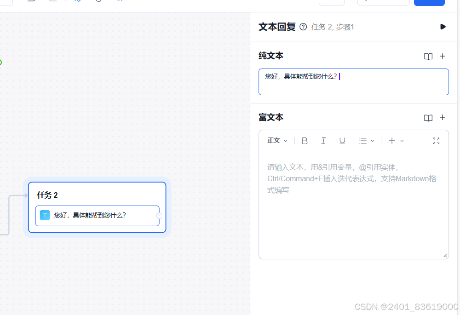Click the output connector circle on 任务 2 step
This screenshot has height=315, width=460.
(159, 216)
